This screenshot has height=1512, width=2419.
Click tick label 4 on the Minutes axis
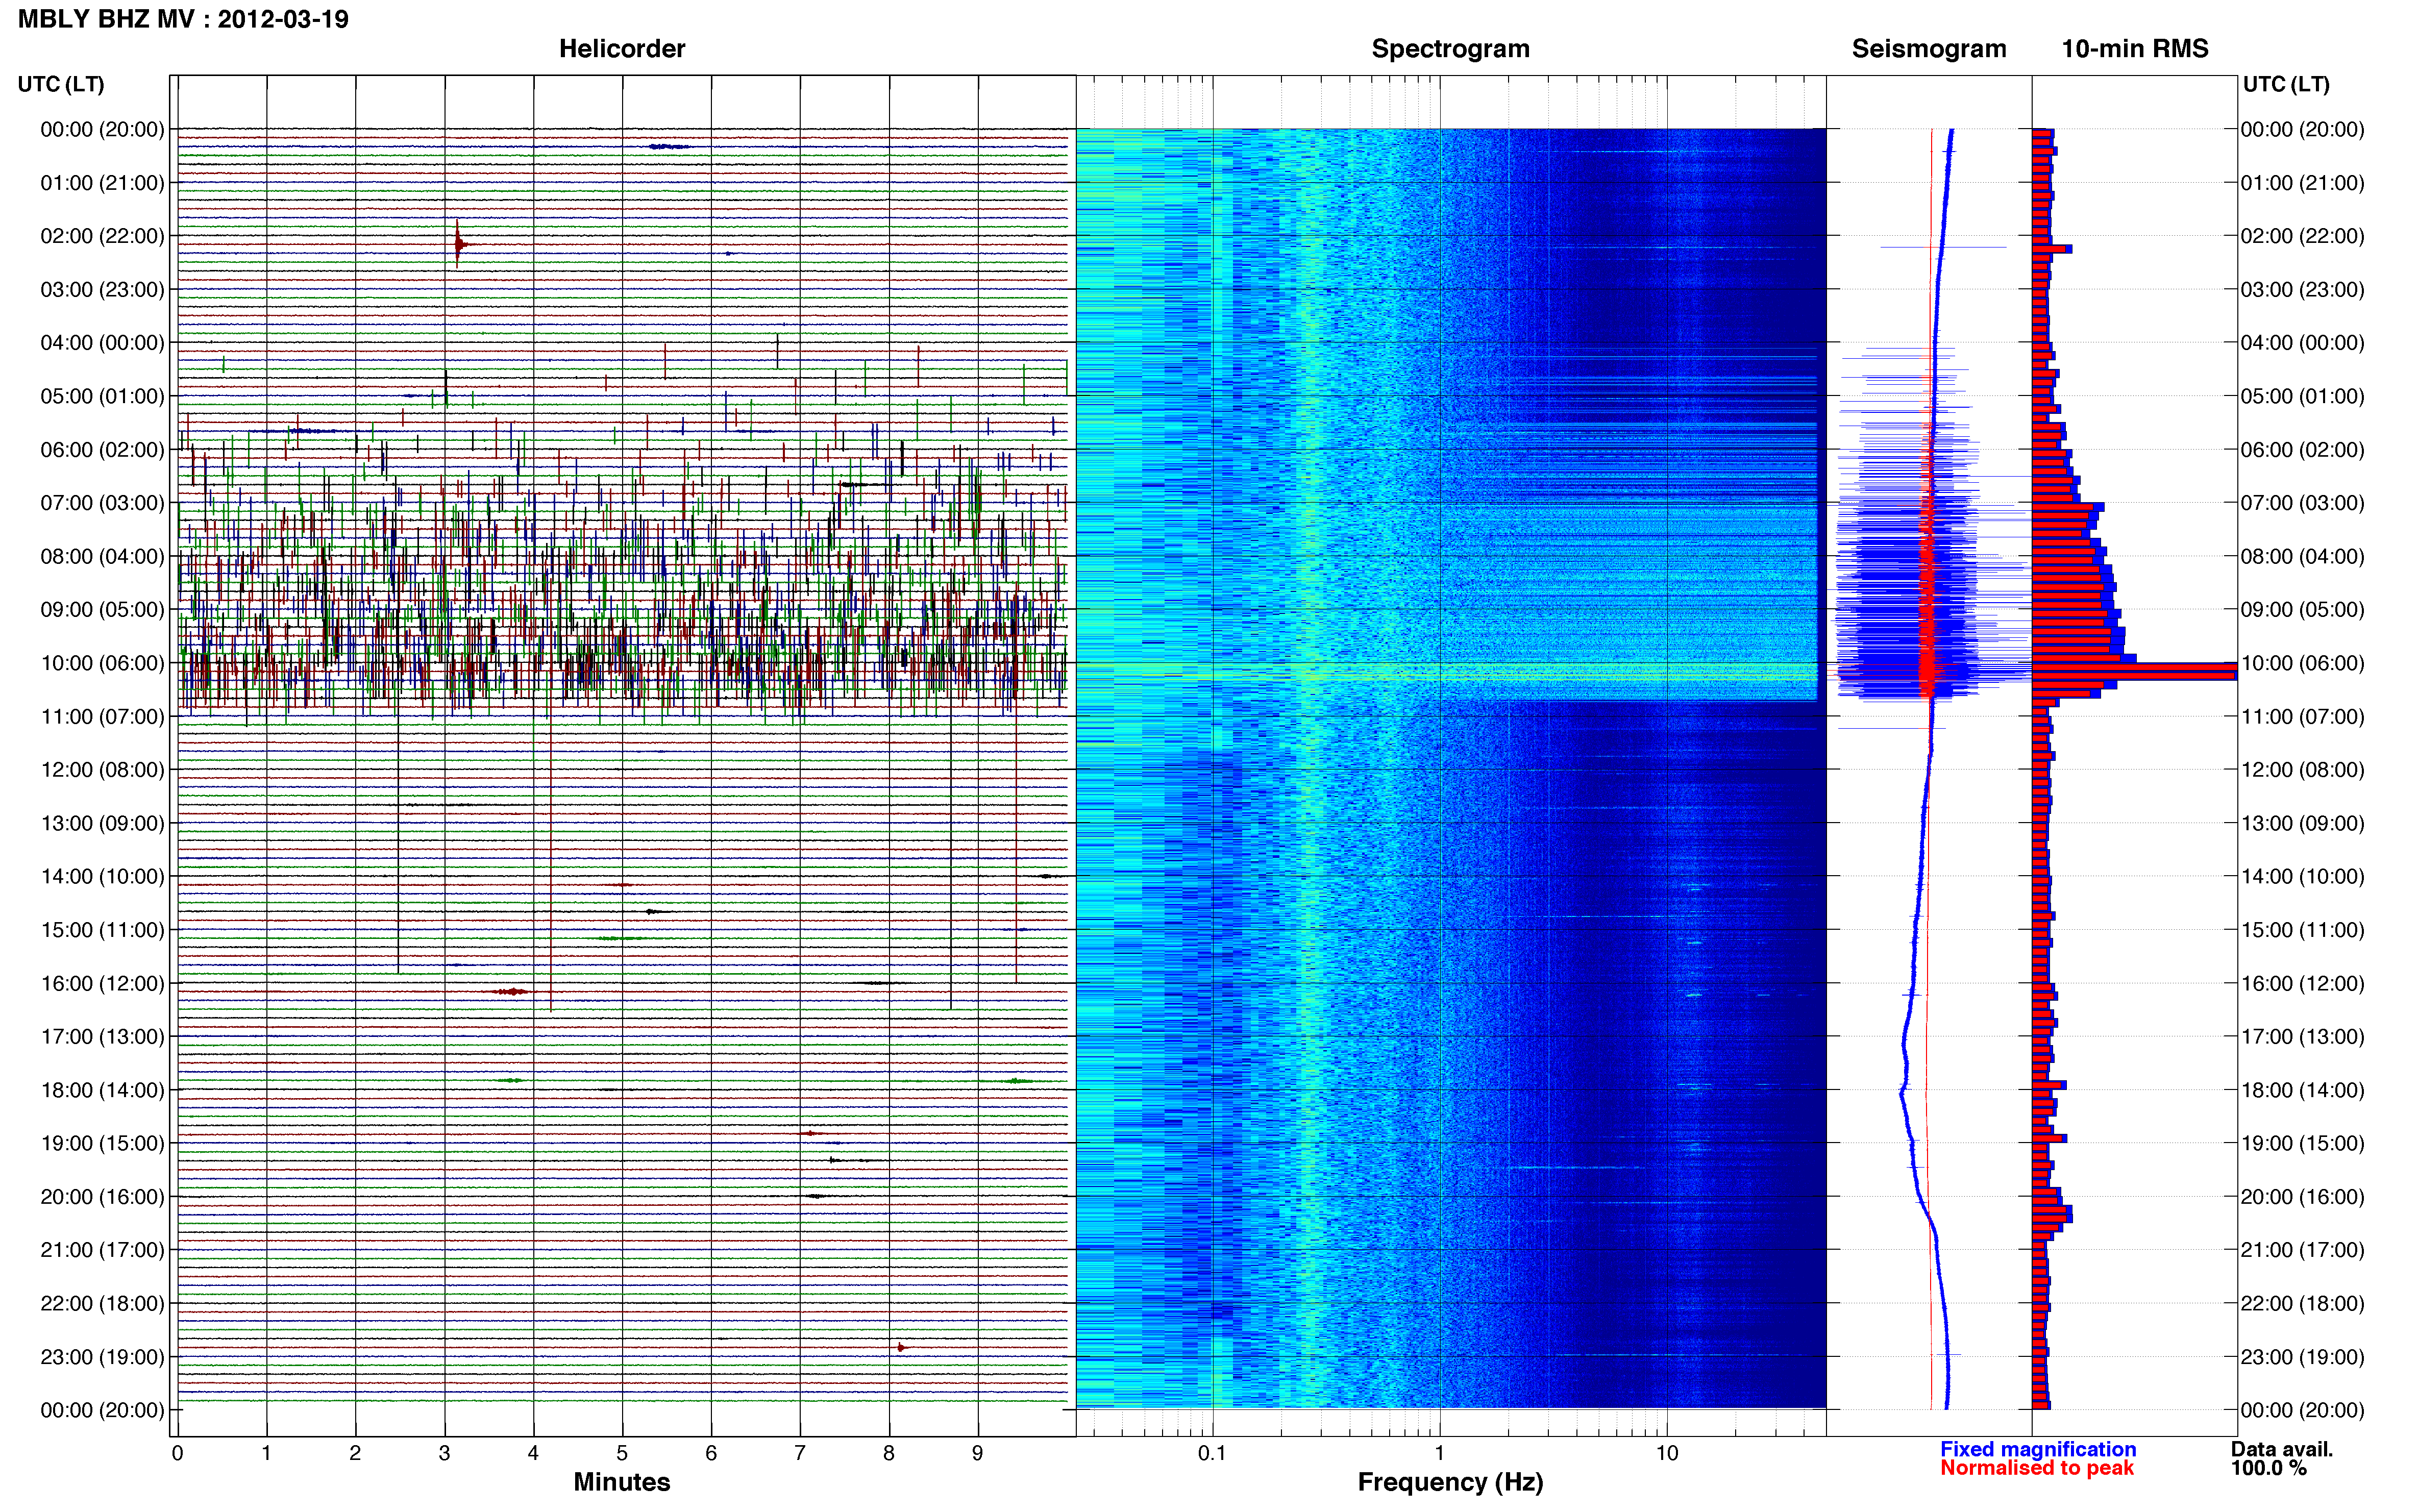pyautogui.click(x=533, y=1453)
